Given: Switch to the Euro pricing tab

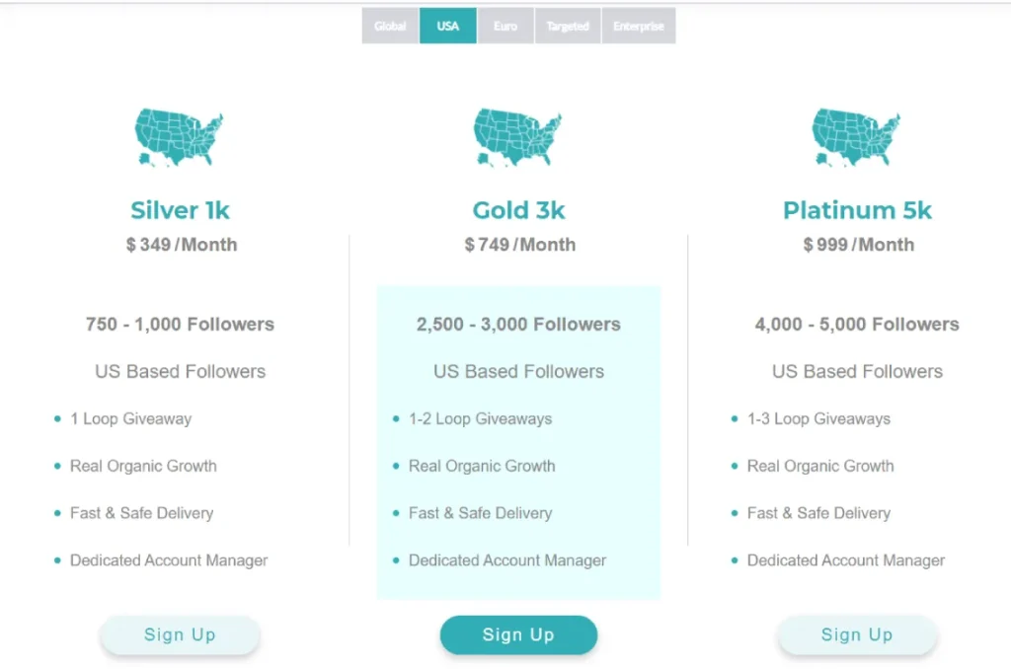Looking at the screenshot, I should (505, 26).
